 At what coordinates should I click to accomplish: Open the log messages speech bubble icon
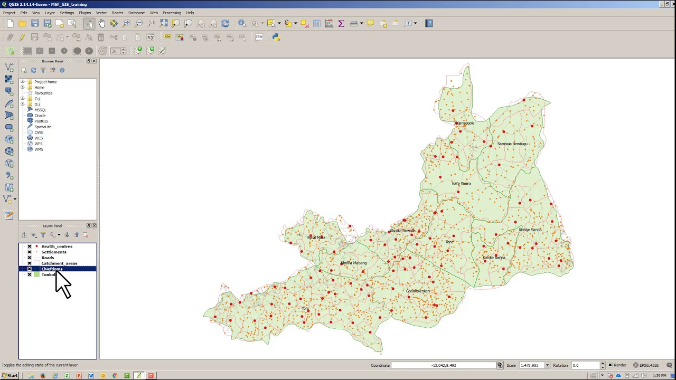669,365
